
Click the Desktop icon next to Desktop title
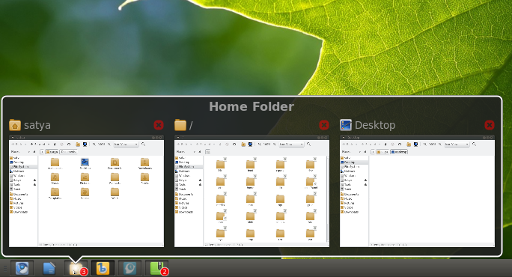[346, 125]
